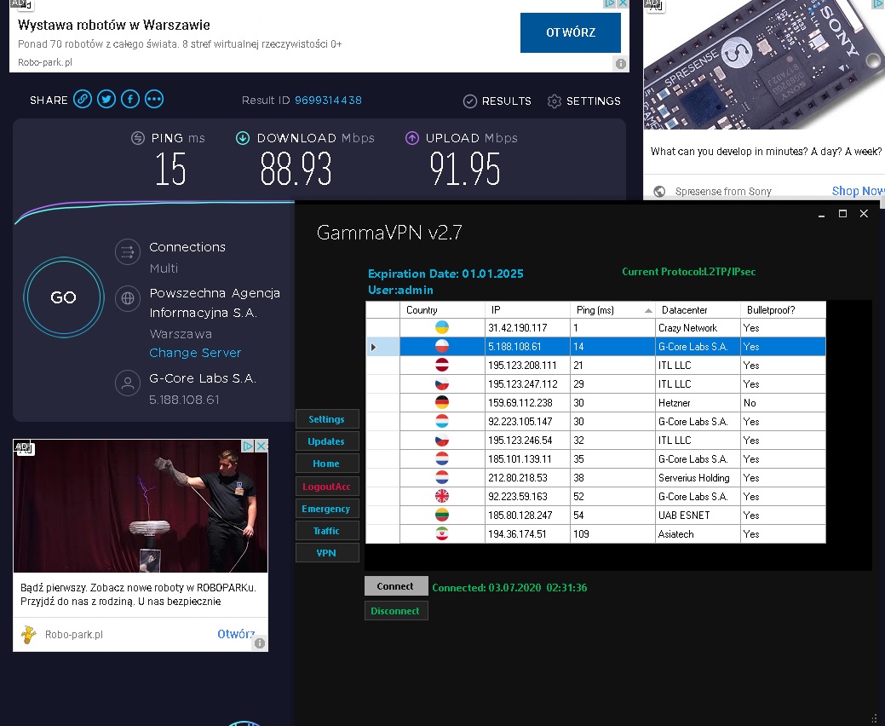Share result on Twitter

[x=106, y=100]
